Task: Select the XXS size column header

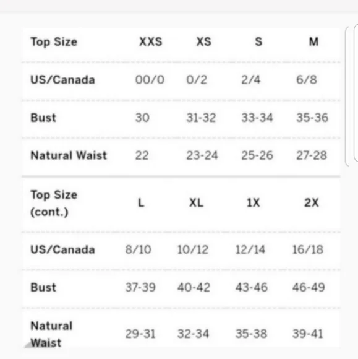Action: click(x=151, y=42)
